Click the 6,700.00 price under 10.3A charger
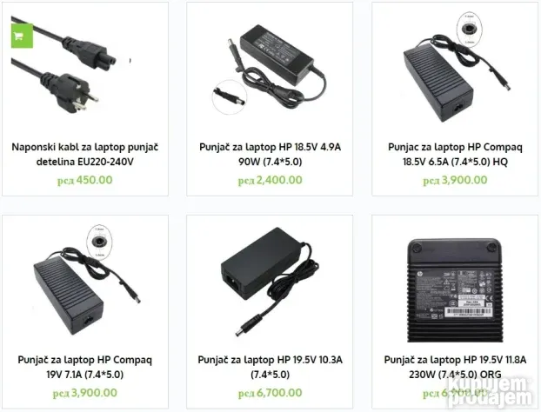 pyautogui.click(x=270, y=393)
